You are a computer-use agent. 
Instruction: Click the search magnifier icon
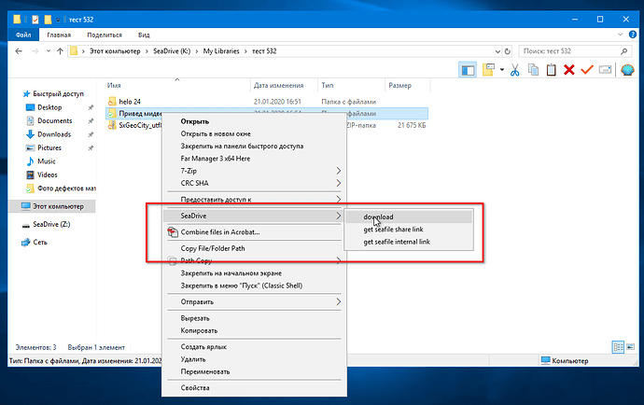[624, 51]
